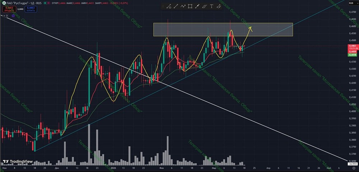Viewport: 359px width, 172px height.
Task: Click the Продать (sell) 0,4463 button
Action: pyautogui.click(x=9, y=9)
